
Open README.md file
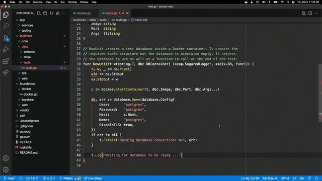[x=41, y=153]
